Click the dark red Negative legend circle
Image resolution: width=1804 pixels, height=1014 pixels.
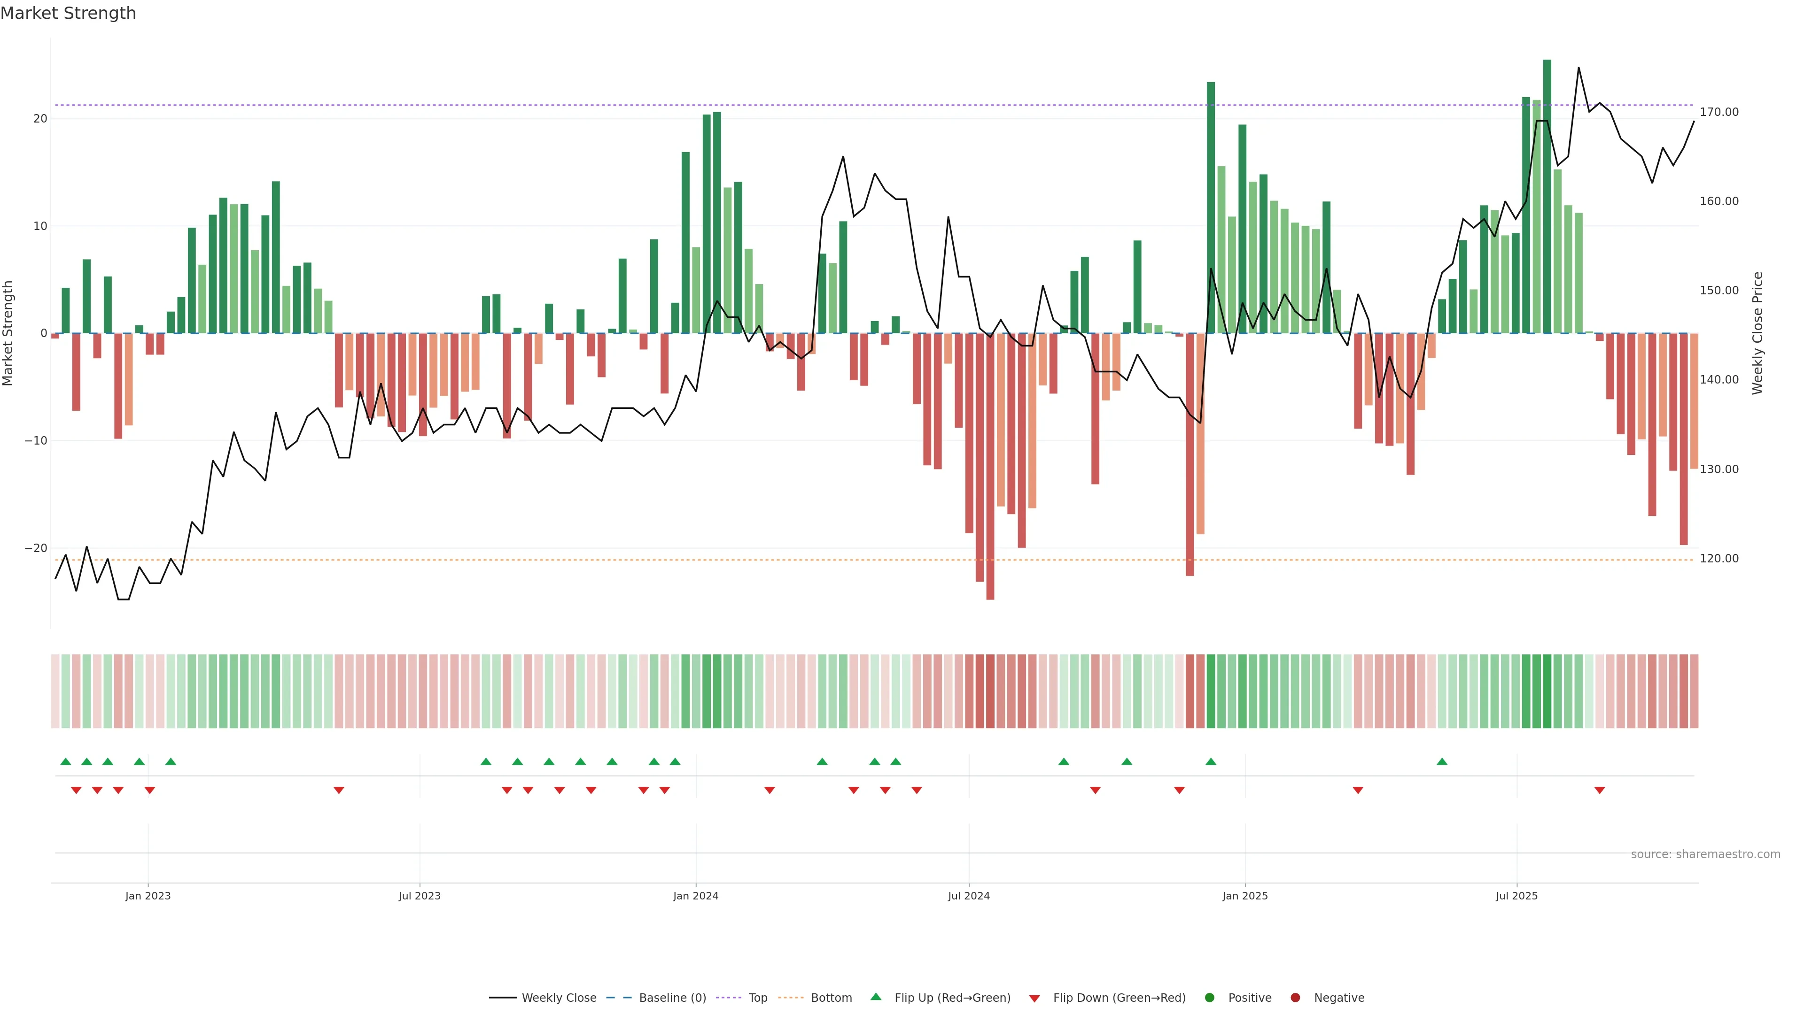coord(1295,998)
